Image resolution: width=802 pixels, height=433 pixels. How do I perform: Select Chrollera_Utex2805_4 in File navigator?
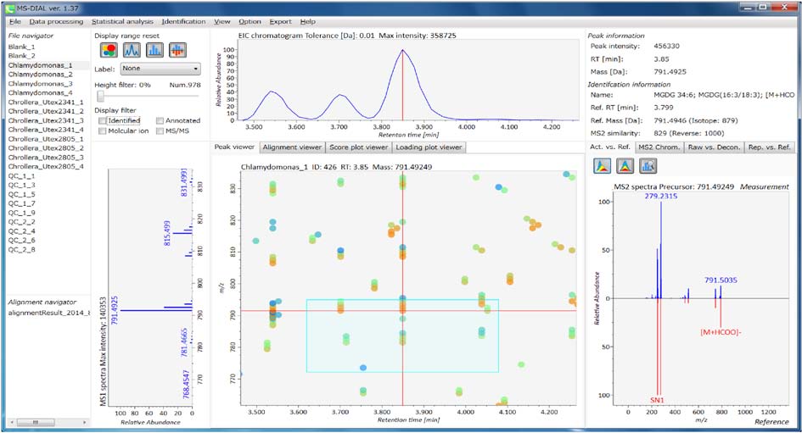coord(46,166)
